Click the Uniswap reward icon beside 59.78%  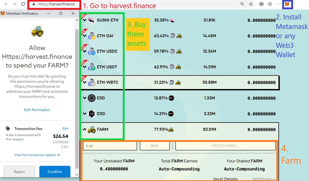pos(172,51)
